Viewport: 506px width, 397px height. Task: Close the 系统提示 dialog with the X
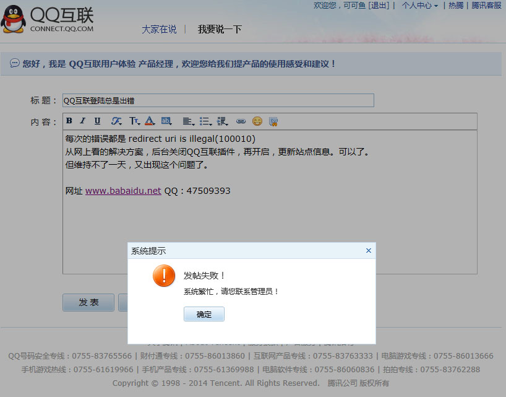point(369,251)
